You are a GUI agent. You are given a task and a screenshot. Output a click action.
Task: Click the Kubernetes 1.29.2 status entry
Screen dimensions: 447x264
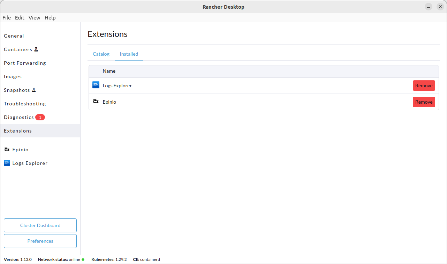pyautogui.click(x=109, y=259)
